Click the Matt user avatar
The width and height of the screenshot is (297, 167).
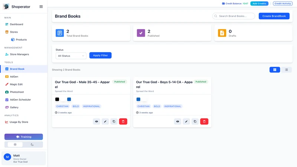coord(7,157)
